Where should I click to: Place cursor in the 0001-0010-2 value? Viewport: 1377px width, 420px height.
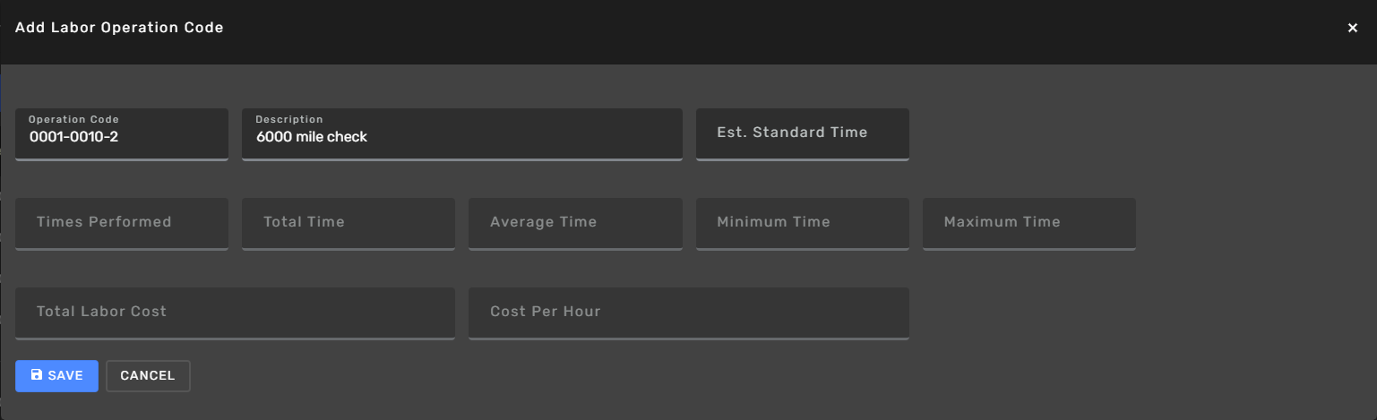73,137
